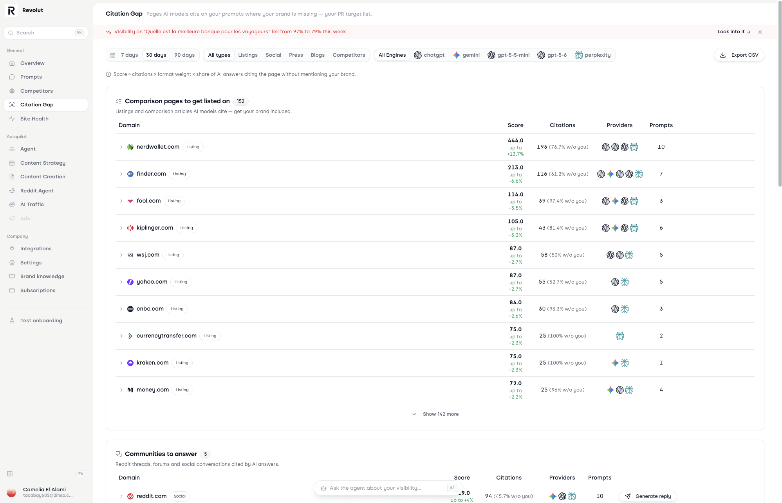782x503 pixels.
Task: Click Ask the agent input box
Action: [x=388, y=488]
